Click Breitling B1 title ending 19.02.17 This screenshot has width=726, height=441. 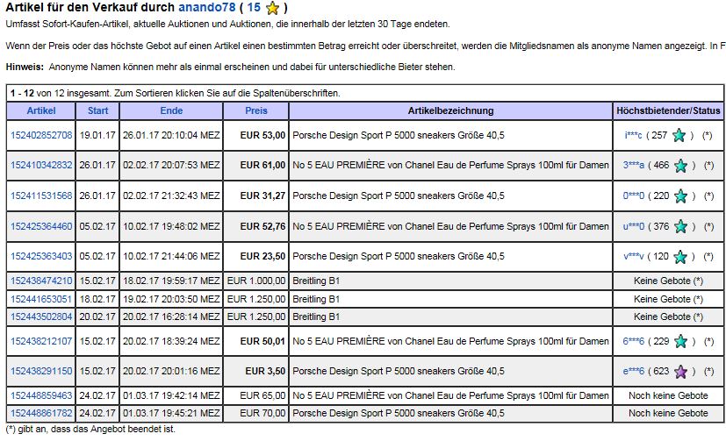(316, 300)
